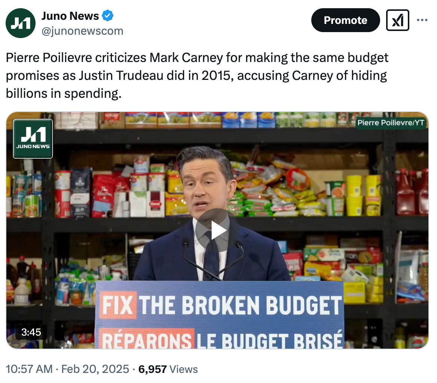437x383 pixels.
Task: Click the Promote button
Action: point(345,20)
